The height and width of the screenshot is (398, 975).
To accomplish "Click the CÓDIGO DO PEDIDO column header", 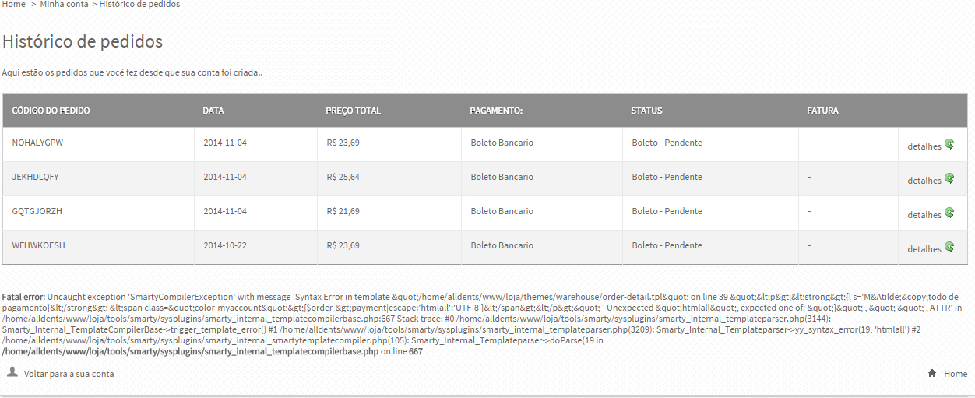I will coord(51,111).
